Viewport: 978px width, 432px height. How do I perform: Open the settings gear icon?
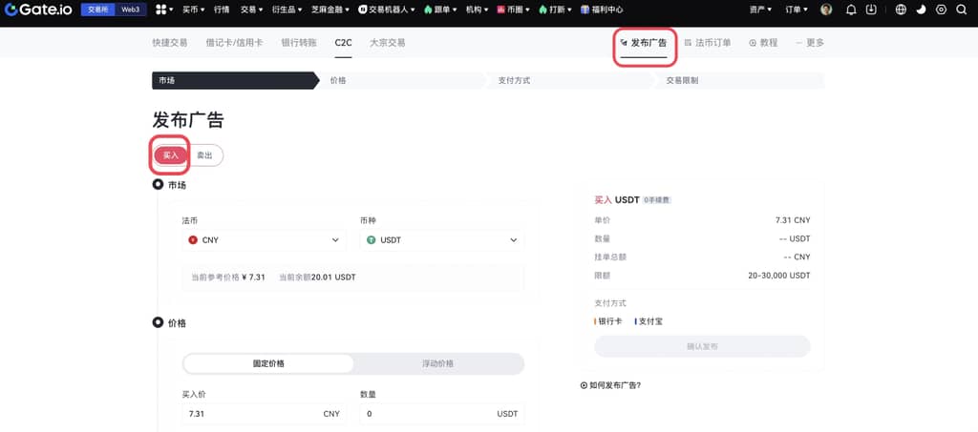pos(941,10)
